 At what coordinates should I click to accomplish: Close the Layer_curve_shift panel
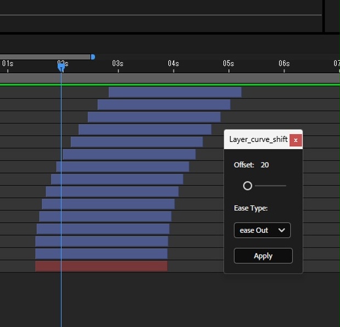point(296,140)
